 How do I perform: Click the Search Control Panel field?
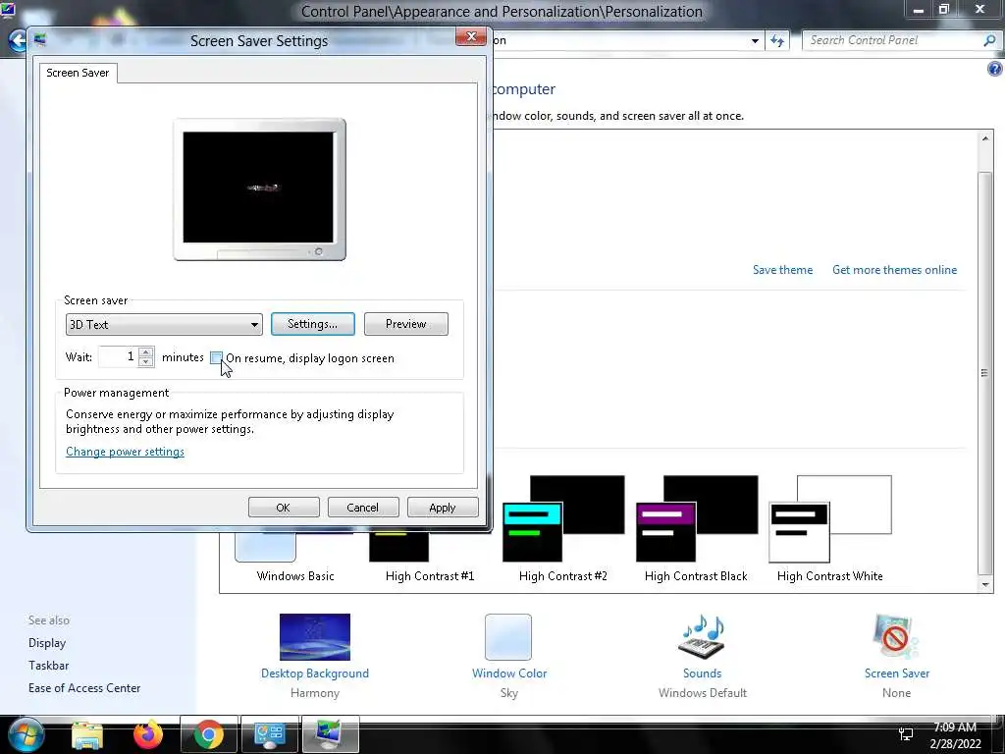click(x=893, y=40)
